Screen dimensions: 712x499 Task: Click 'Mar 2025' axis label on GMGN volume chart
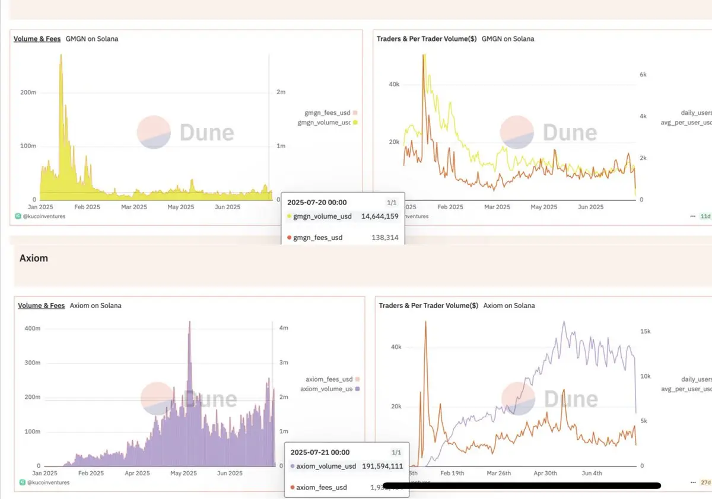coord(134,207)
